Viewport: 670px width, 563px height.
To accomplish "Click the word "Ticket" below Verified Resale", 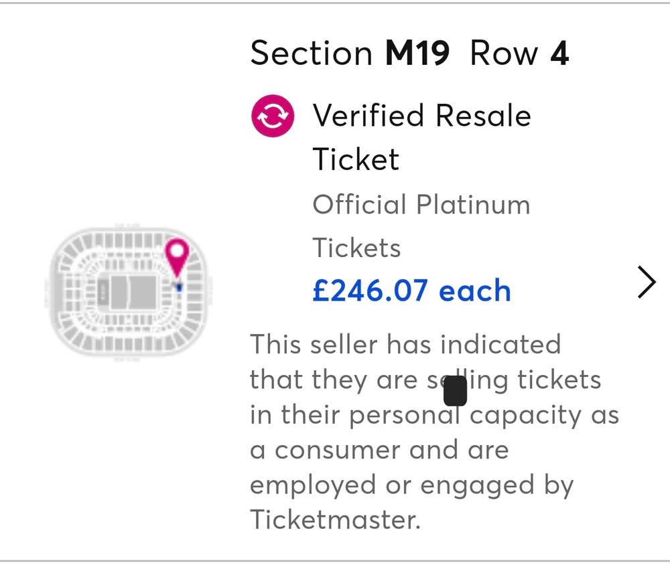I will pos(356,159).
